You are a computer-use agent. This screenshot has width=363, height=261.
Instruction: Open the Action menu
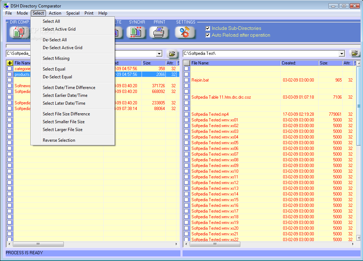[55, 13]
